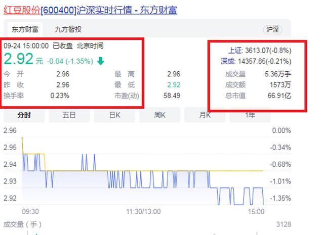Click the volume scale value 3128
The image size is (324, 235).
pyautogui.click(x=283, y=224)
